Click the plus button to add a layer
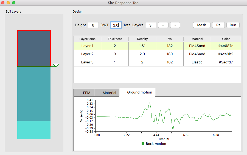 pyautogui.click(x=163, y=25)
